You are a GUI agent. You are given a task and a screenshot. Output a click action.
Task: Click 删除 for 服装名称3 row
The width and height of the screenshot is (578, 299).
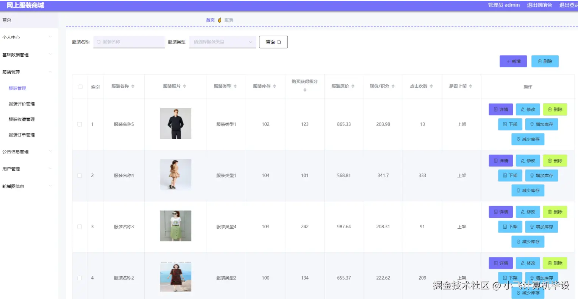[x=555, y=212]
